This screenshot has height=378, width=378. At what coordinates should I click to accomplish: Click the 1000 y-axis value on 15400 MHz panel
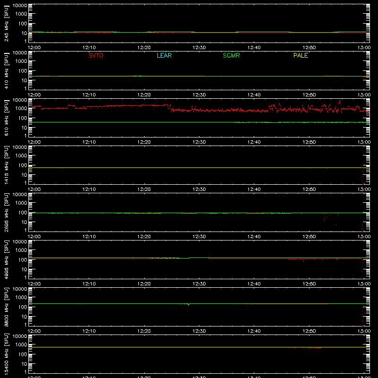point(21,345)
